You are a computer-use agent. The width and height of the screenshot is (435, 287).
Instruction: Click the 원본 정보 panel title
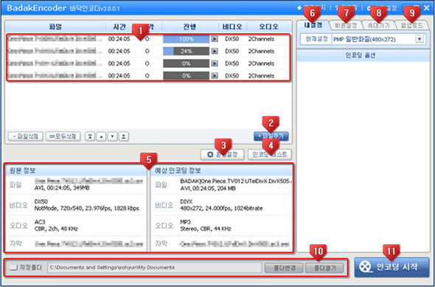click(22, 170)
